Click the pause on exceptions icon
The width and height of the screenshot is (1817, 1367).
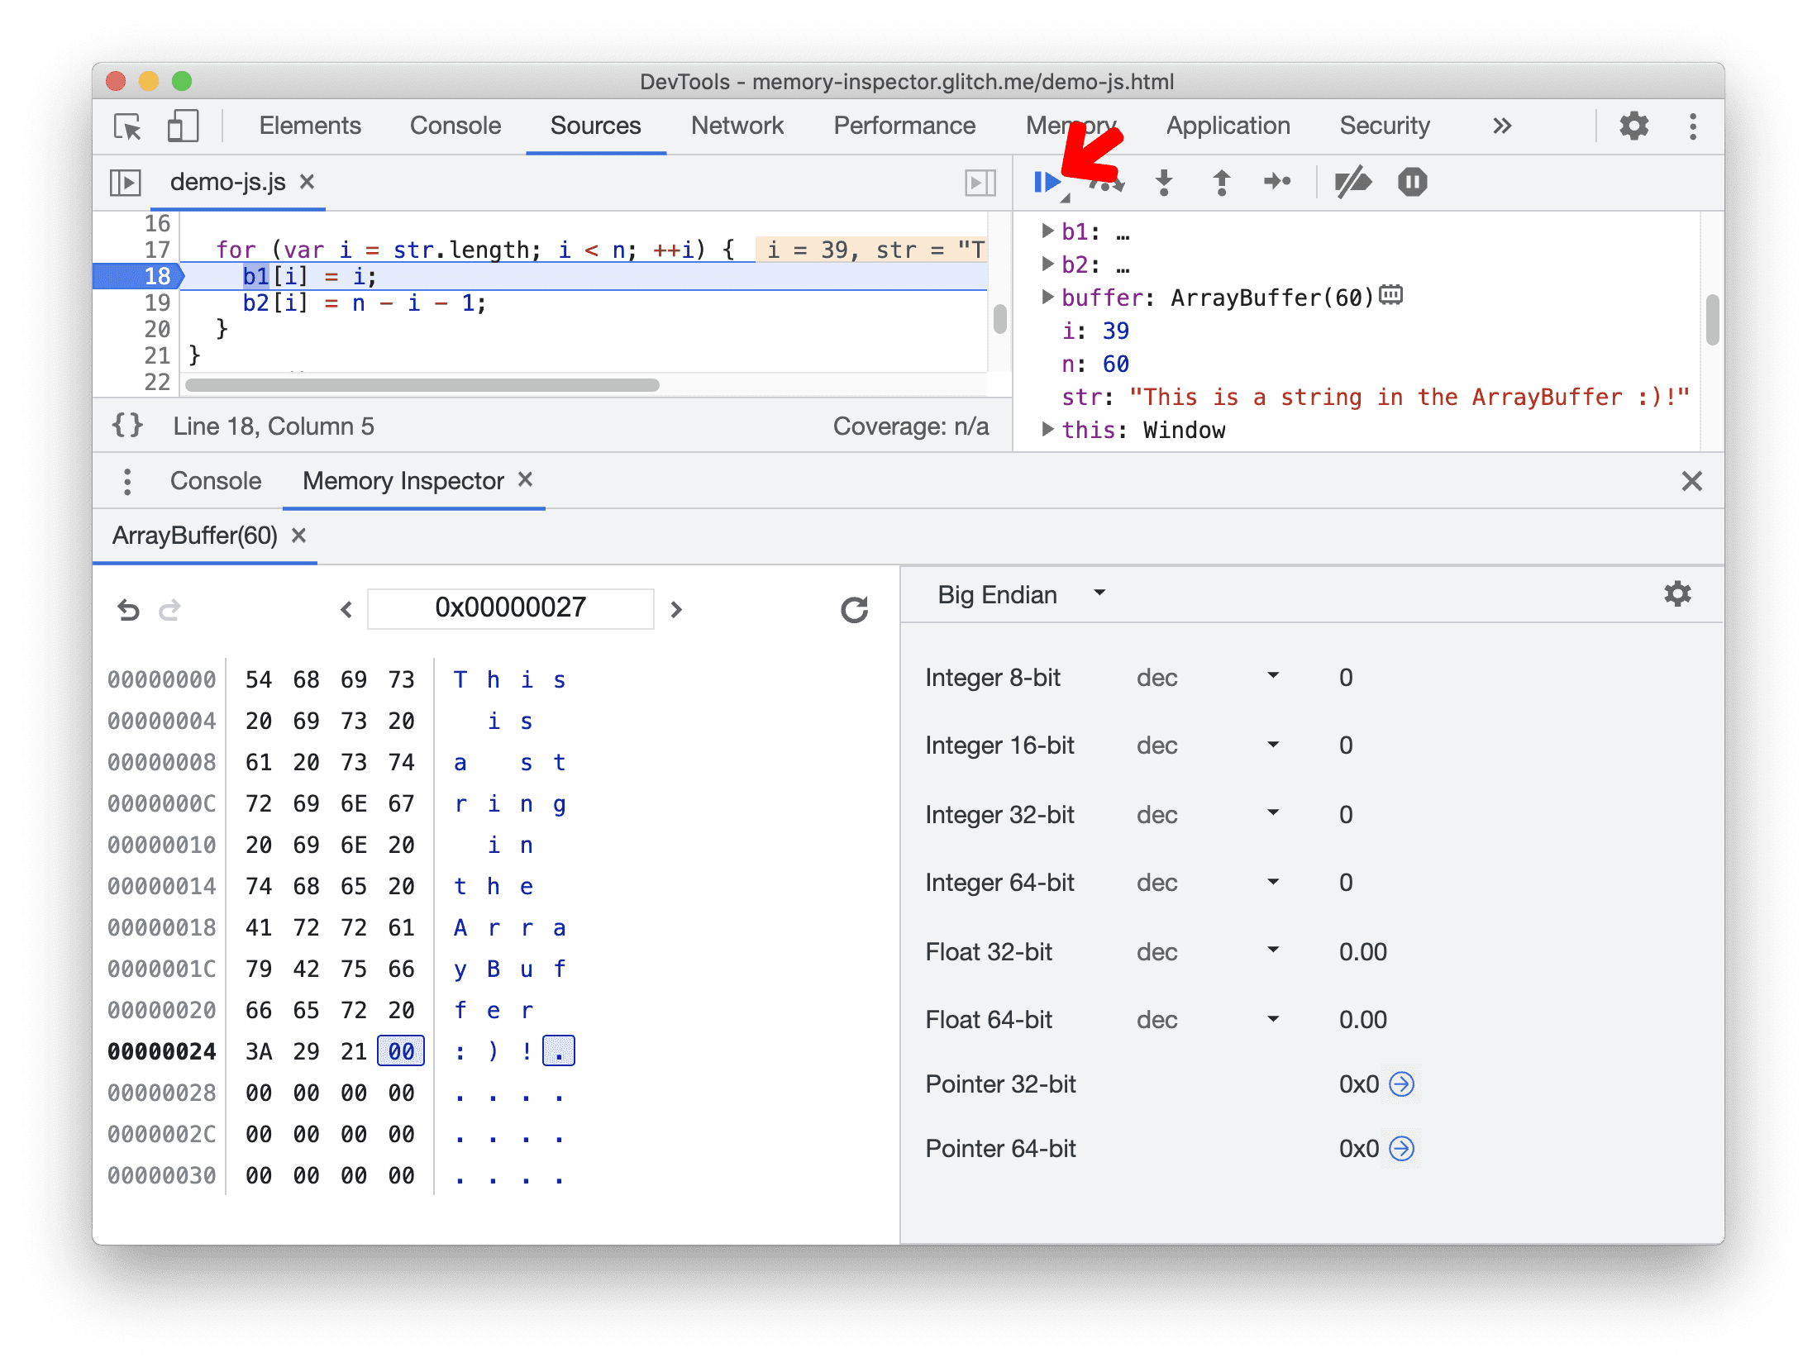click(x=1412, y=181)
